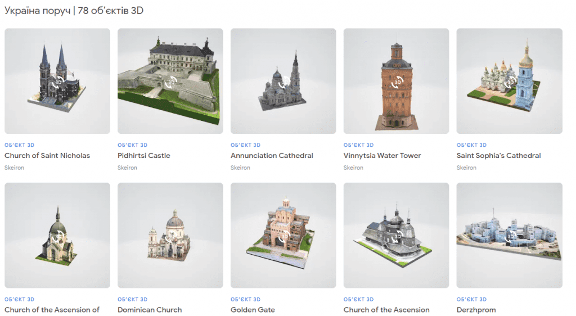Click the Annunciation Cathedral title link
The width and height of the screenshot is (576, 316).
point(272,156)
